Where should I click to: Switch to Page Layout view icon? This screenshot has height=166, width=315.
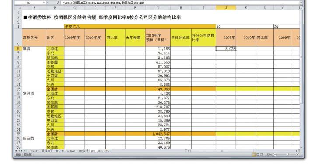coord(258,155)
